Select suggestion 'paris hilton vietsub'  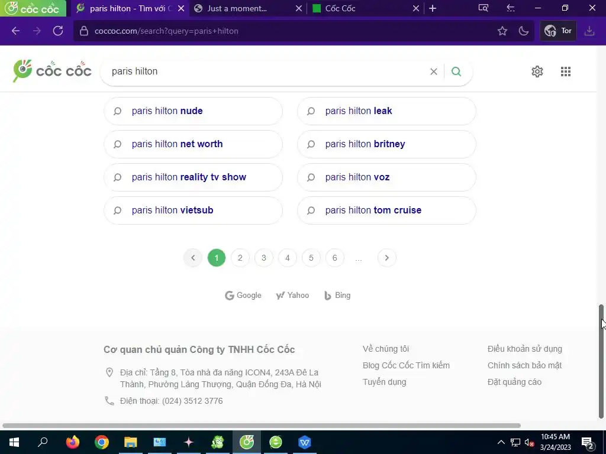tap(194, 210)
